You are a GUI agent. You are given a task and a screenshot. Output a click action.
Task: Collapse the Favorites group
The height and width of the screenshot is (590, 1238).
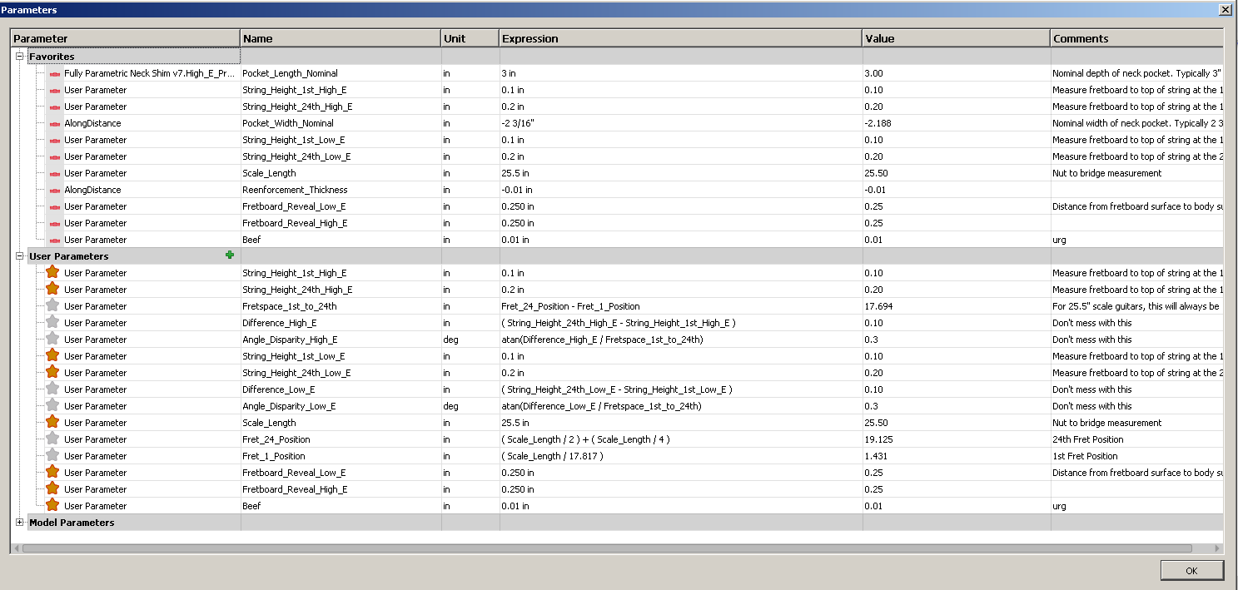[19, 57]
